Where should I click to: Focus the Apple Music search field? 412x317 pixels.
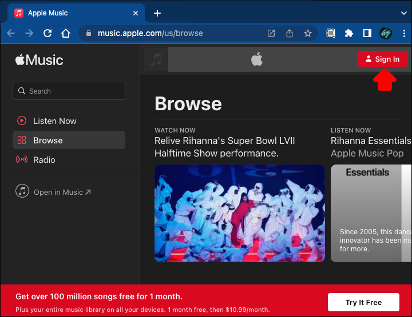(x=69, y=91)
